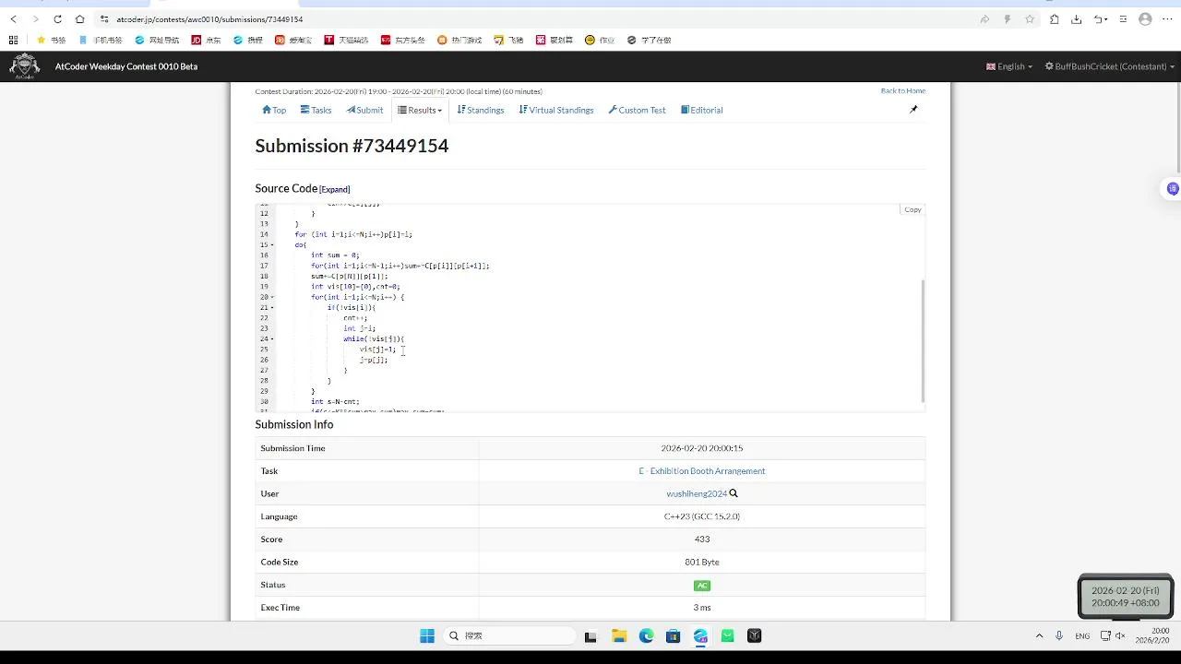Open File Explorer from the taskbar
Image resolution: width=1181 pixels, height=664 pixels.
click(x=619, y=635)
